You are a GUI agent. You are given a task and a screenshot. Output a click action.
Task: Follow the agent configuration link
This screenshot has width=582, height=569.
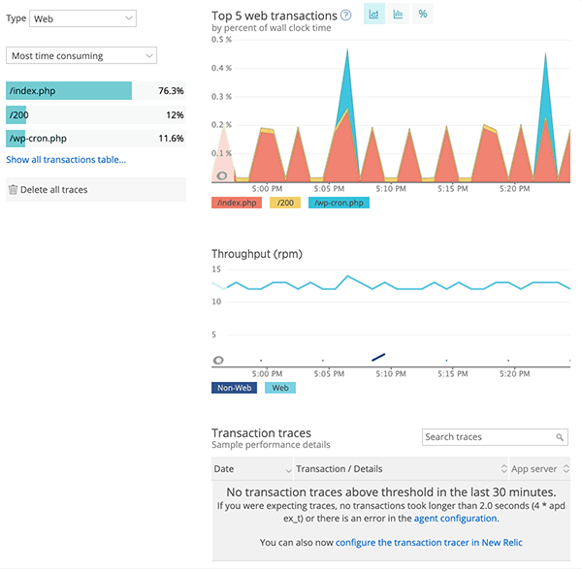455,519
